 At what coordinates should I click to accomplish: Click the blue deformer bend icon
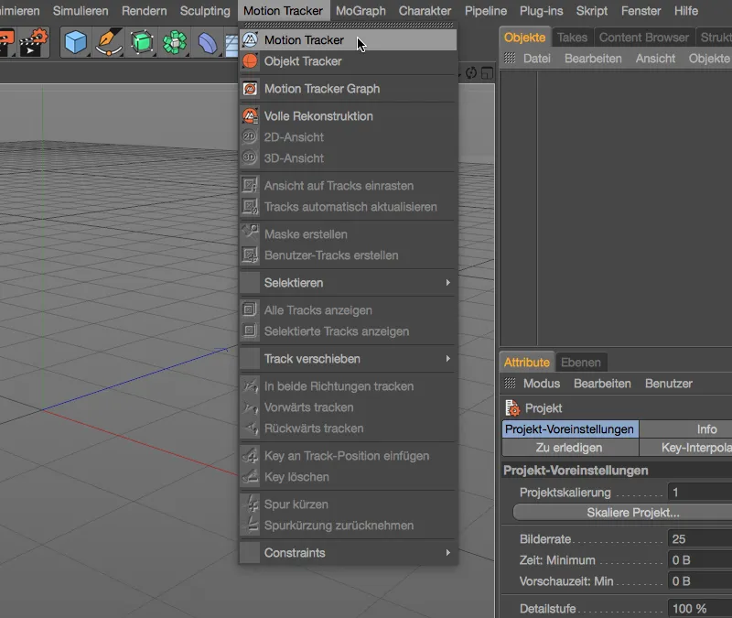[207, 43]
